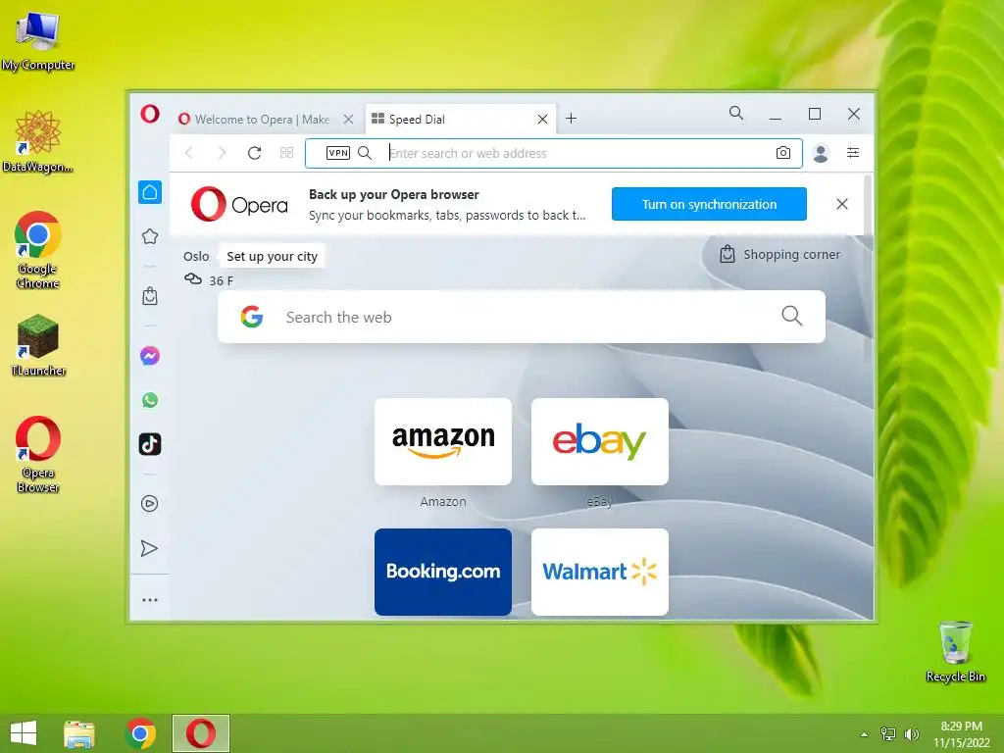Viewport: 1004px width, 753px height.
Task: Open WhatsApp in the sidebar
Action: tap(150, 400)
